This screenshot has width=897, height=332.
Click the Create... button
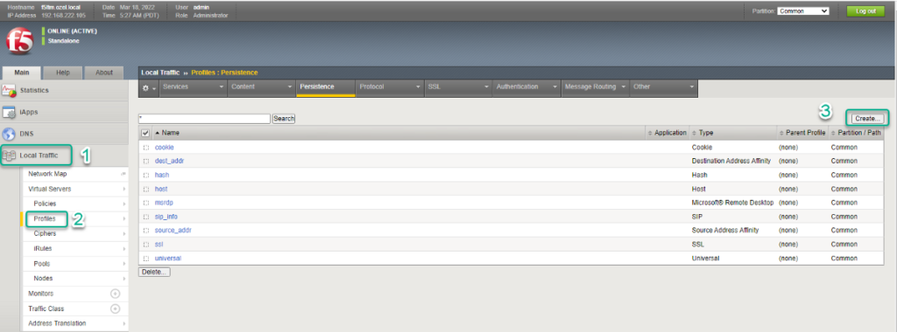click(868, 119)
